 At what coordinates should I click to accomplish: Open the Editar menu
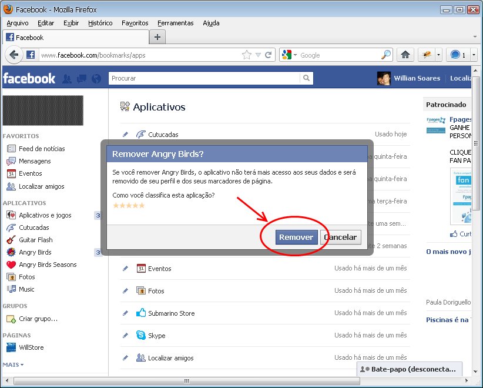(x=46, y=23)
